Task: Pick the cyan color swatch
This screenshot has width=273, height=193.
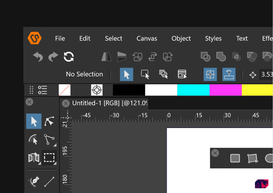Action: click(193, 90)
